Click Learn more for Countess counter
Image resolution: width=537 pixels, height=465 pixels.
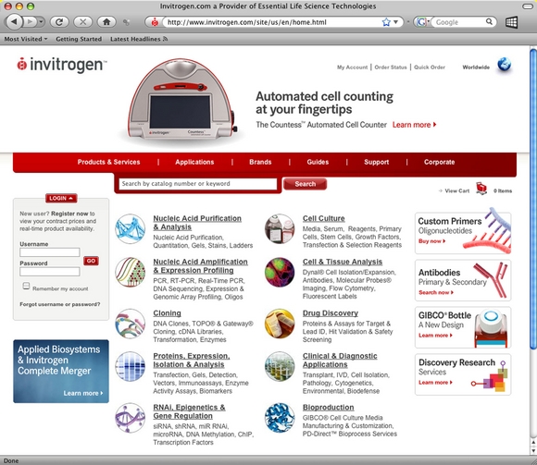tap(415, 125)
